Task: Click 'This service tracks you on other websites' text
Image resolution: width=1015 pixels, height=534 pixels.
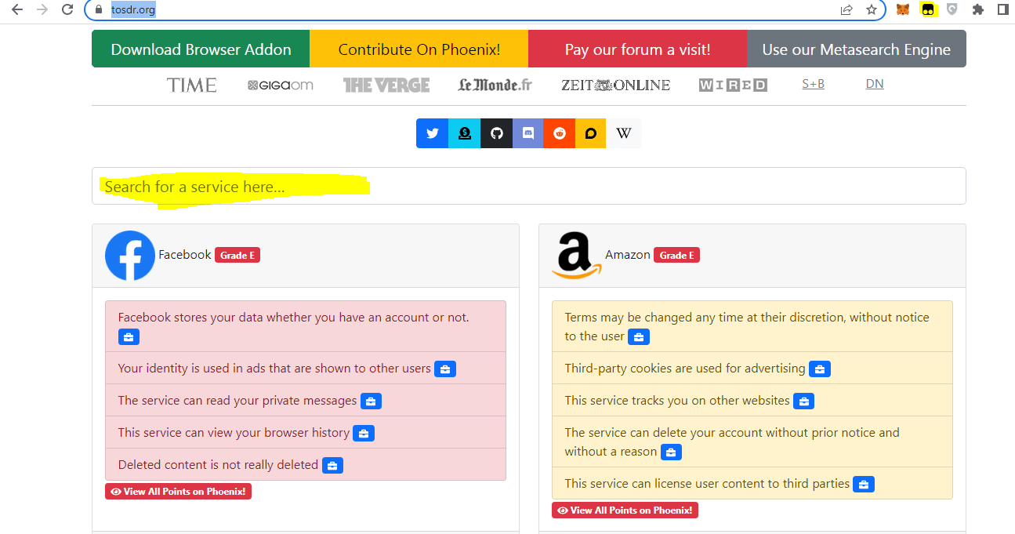Action: [x=677, y=401]
